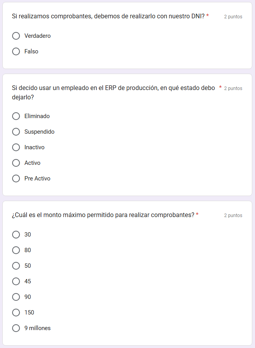Select the Pre Activo option
Screen dimensions: 255x348
point(16,178)
